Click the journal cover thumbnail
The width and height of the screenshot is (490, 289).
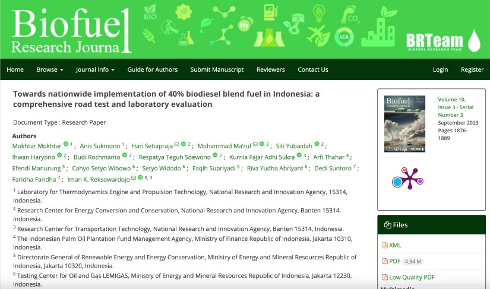pos(404,123)
